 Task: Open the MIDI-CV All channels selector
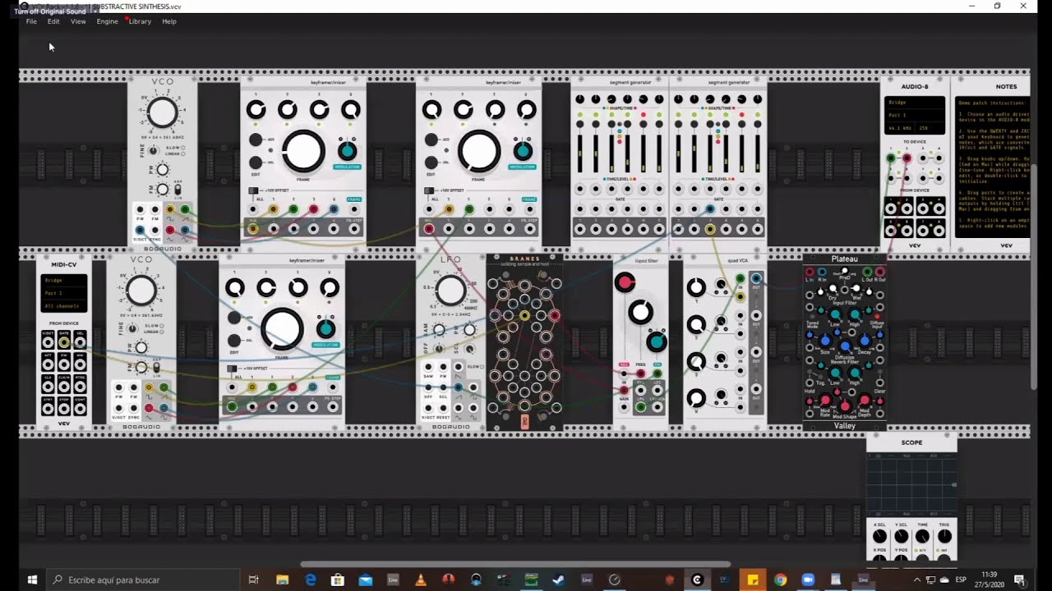64,305
